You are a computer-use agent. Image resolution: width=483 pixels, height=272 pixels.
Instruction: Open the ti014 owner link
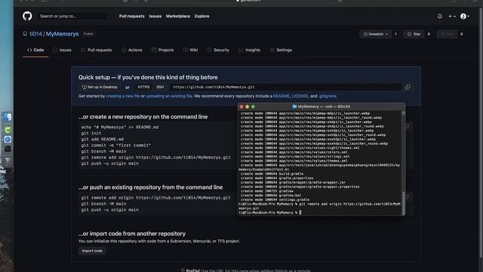35,34
